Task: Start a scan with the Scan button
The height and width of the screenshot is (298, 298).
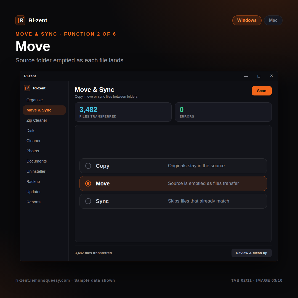Action: click(262, 91)
